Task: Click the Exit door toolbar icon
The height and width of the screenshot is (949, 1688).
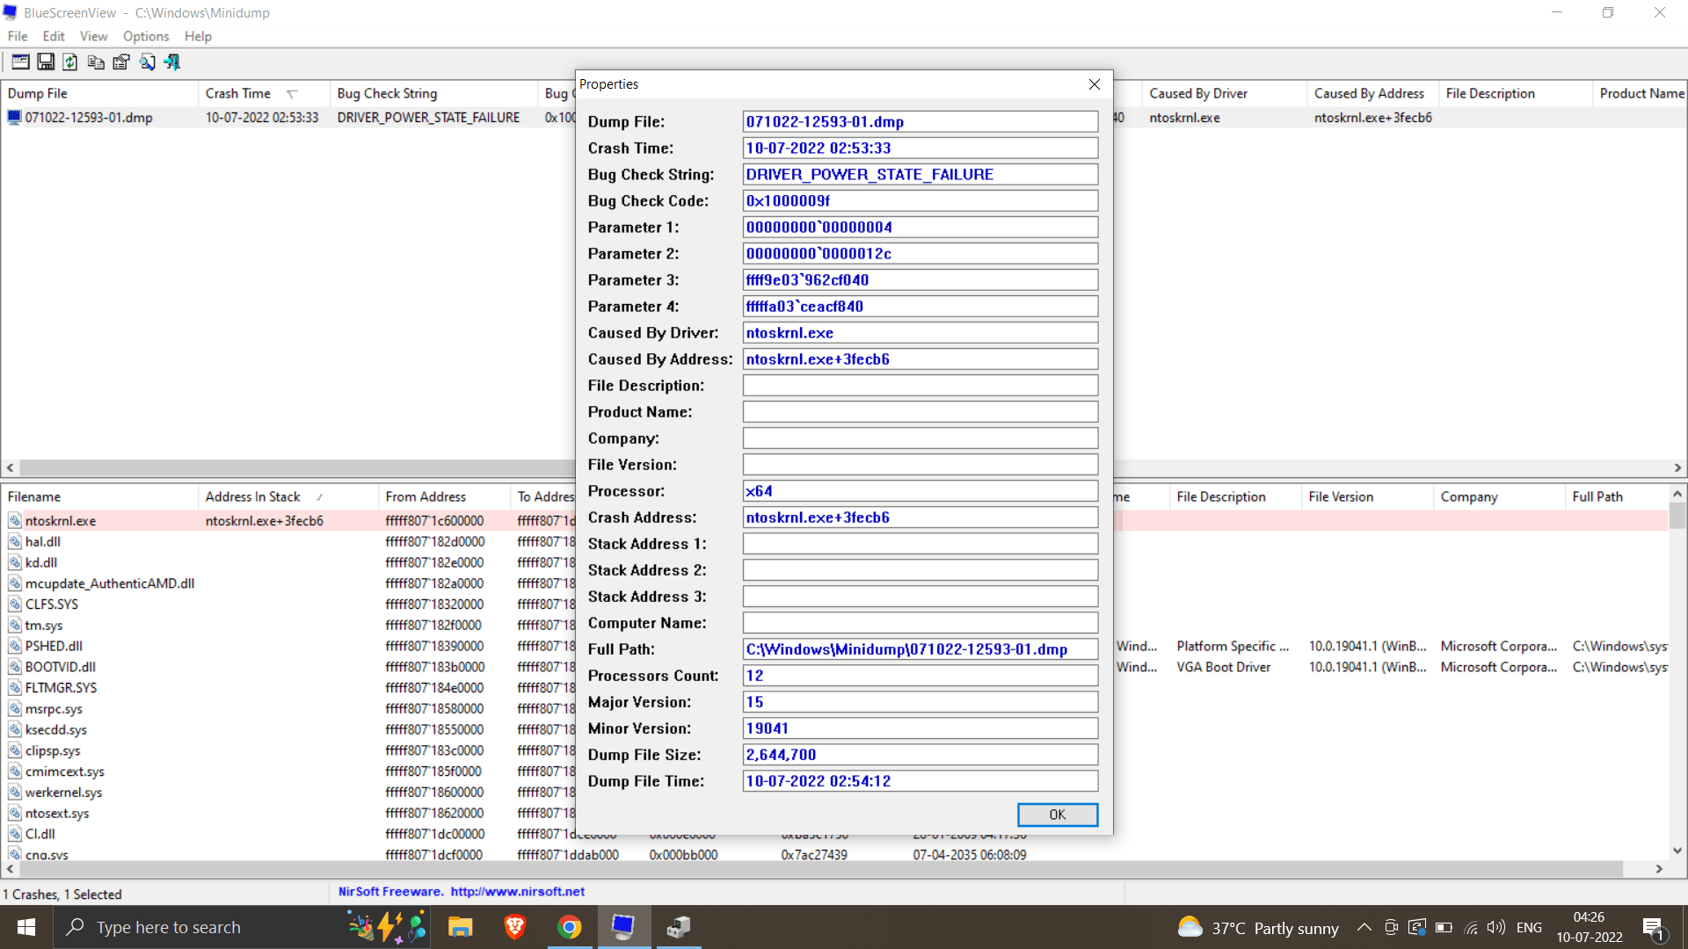Action: tap(172, 62)
